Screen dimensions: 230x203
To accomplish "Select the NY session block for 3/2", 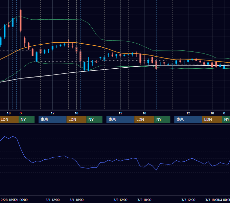I will coord(162,119).
